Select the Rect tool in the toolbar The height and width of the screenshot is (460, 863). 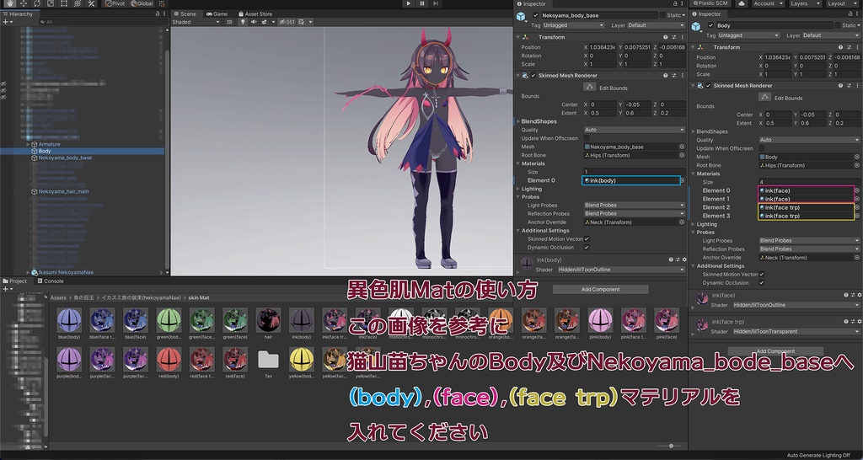click(x=64, y=3)
